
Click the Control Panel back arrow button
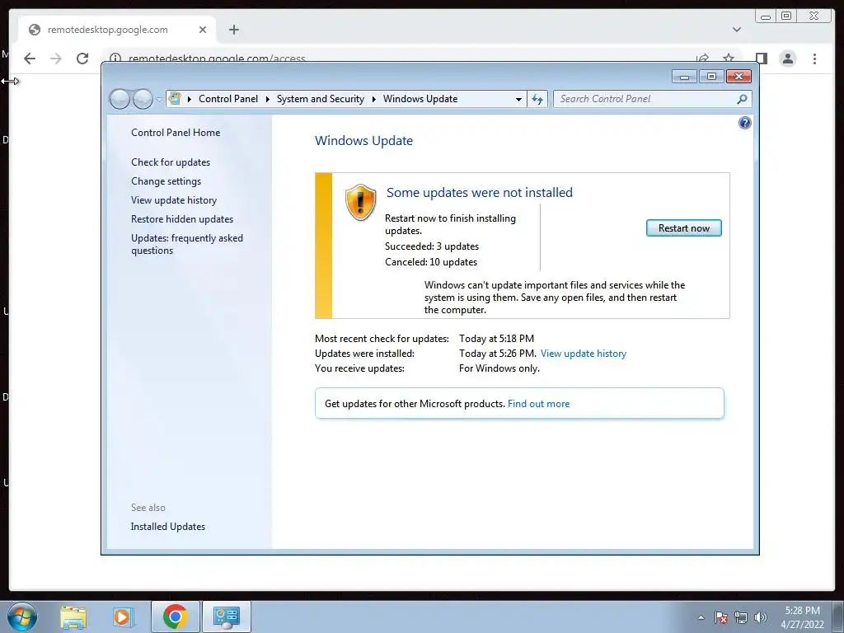click(x=120, y=99)
